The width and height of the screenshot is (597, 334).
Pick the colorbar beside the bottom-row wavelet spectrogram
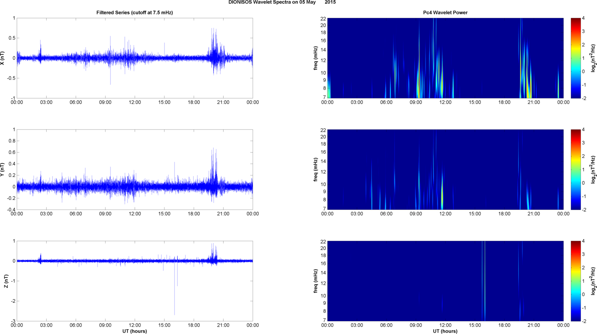point(575,281)
